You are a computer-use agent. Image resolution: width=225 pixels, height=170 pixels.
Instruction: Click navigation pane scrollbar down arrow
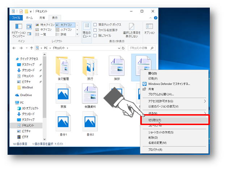pos(44,139)
